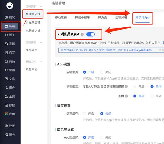This screenshot has width=164, height=144.
Task: Open the 应用 apps grid icon
Action: point(6,114)
